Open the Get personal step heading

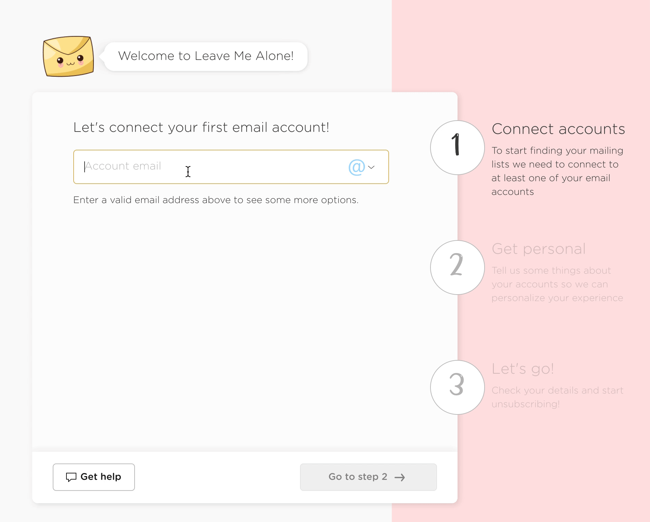tap(539, 249)
